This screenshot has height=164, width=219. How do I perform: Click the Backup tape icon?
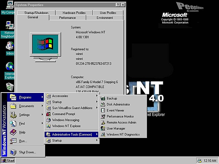click(103, 98)
